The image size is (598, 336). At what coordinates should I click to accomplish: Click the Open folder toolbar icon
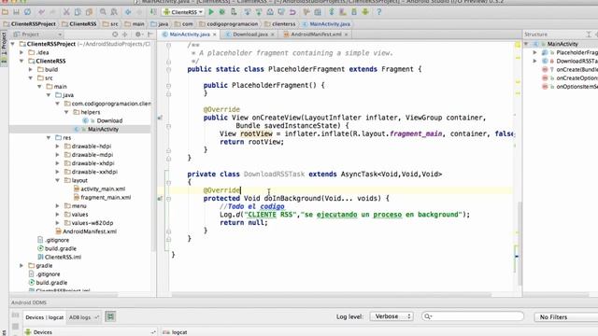point(6,12)
